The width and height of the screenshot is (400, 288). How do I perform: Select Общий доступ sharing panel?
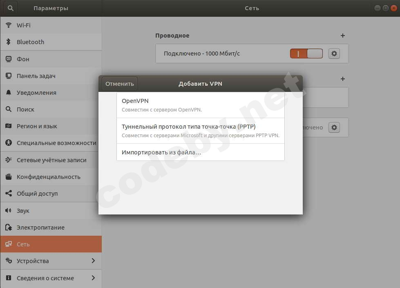click(x=51, y=193)
